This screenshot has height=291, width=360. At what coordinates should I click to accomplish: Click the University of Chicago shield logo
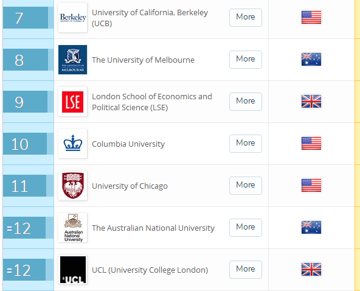pos(72,186)
